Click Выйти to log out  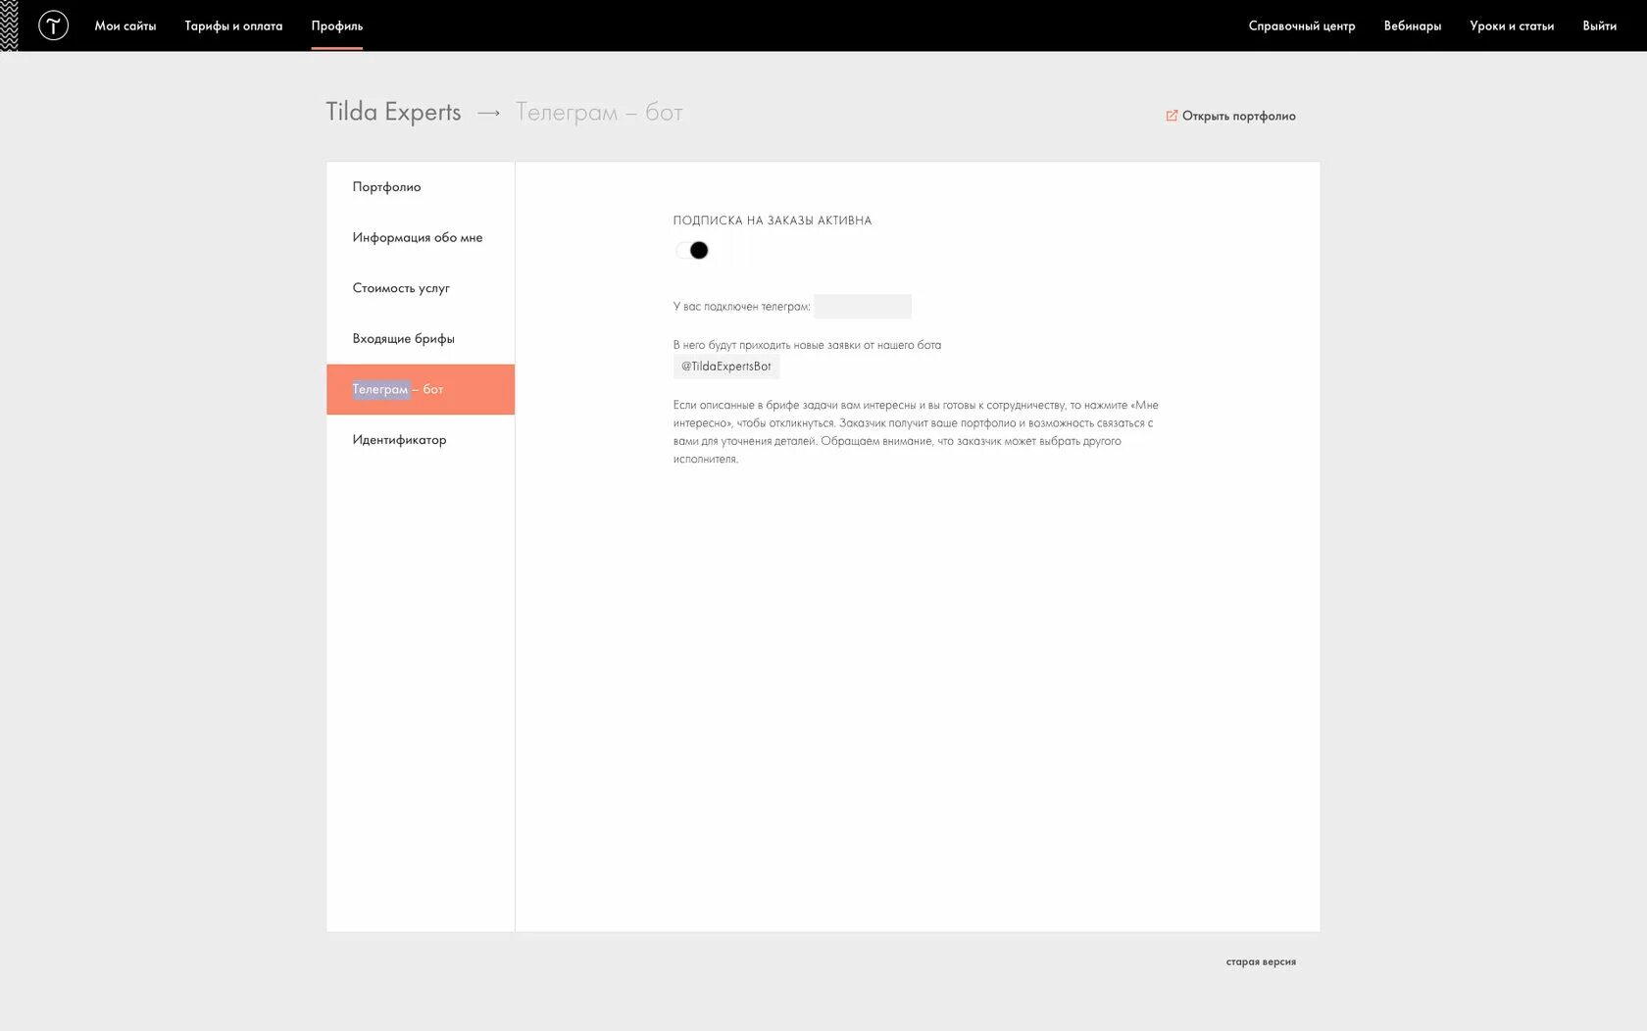(x=1600, y=25)
